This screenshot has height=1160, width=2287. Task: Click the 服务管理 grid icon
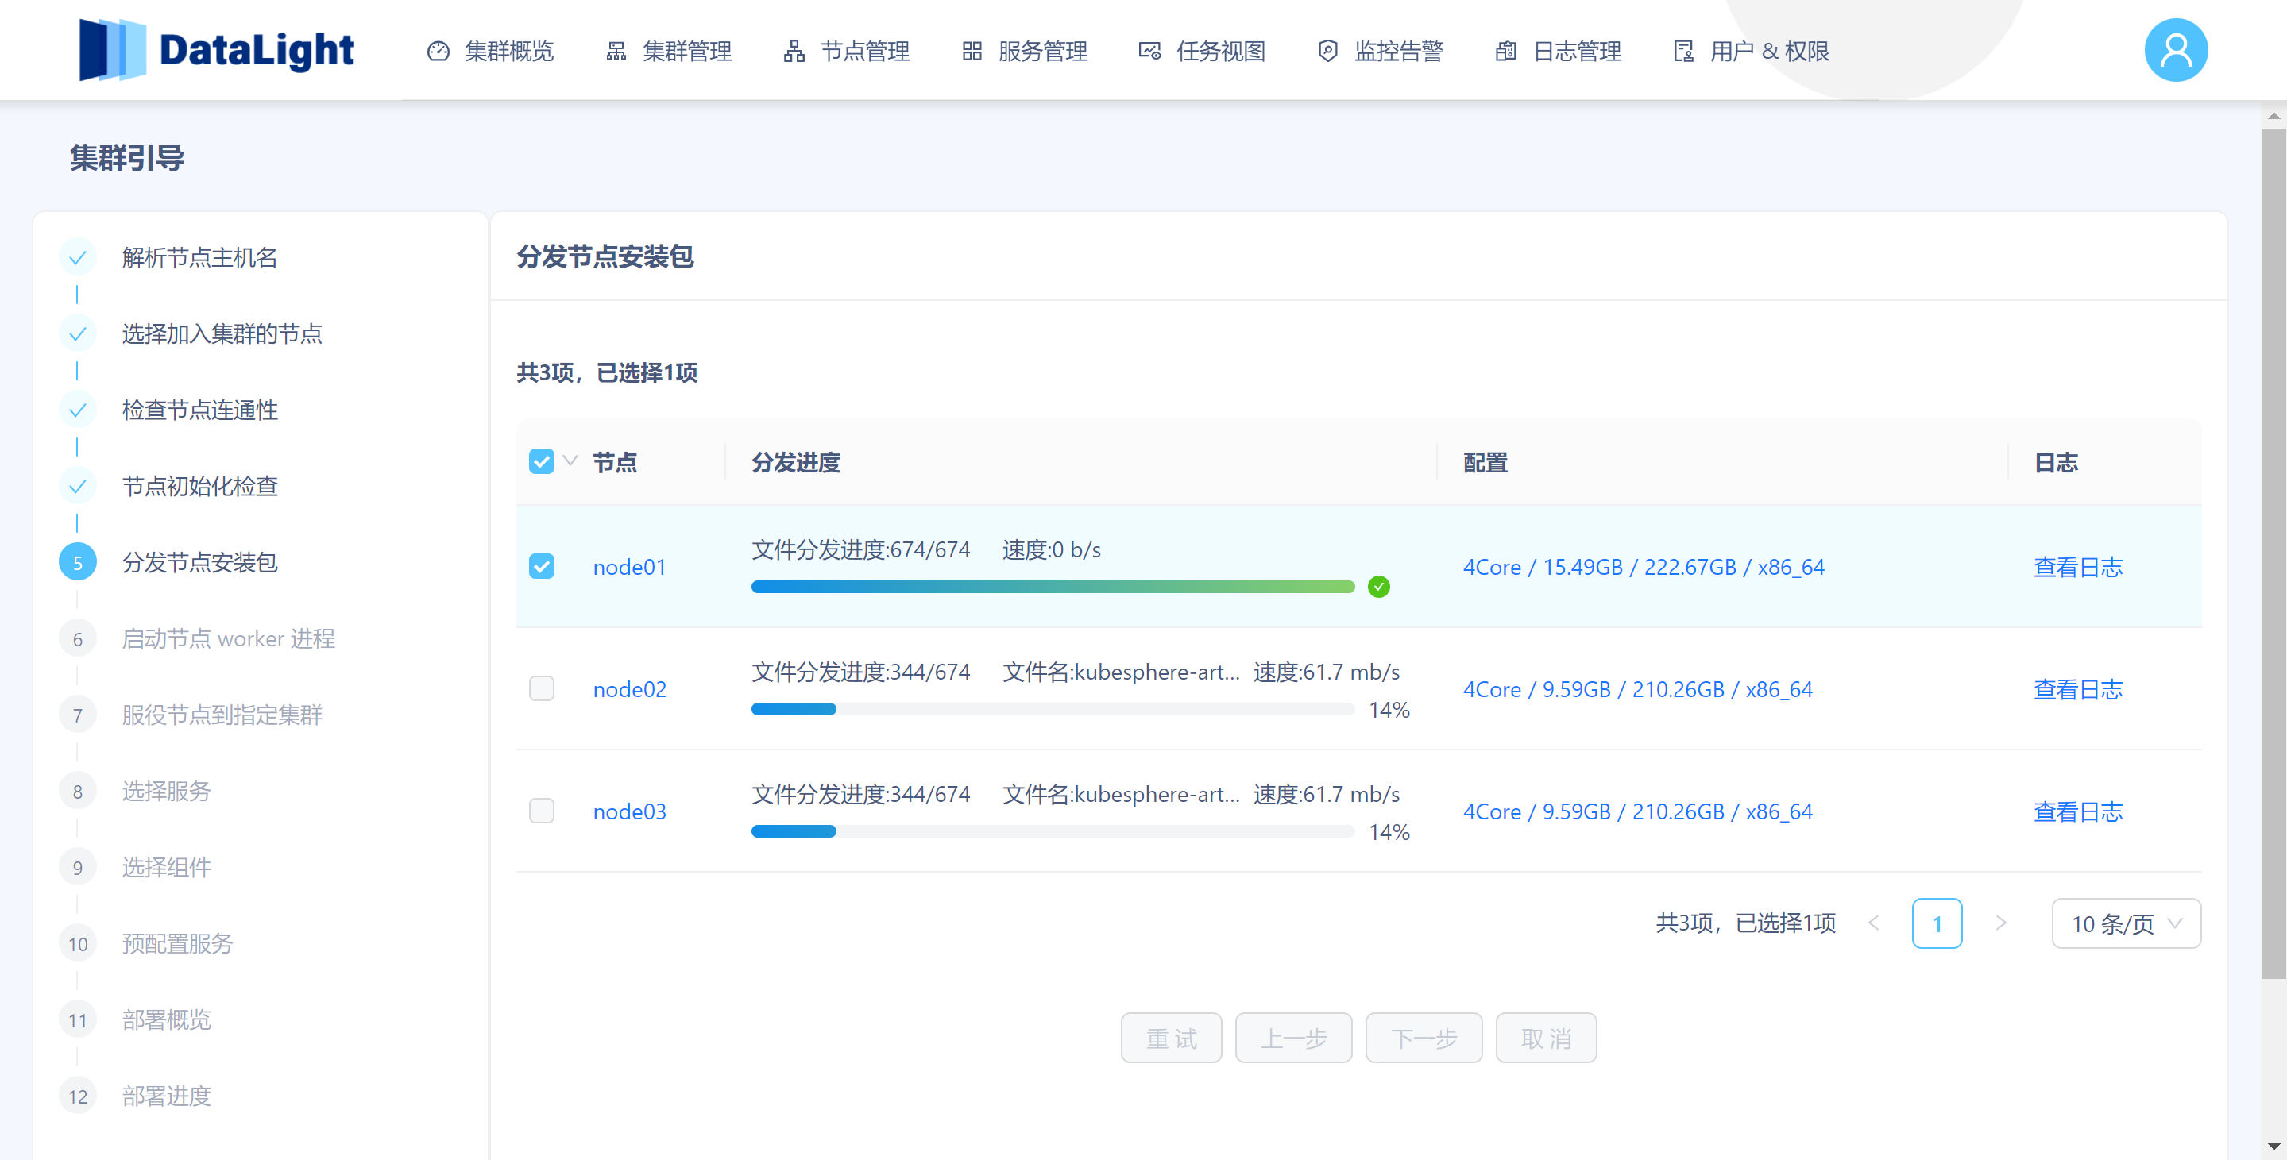click(972, 52)
